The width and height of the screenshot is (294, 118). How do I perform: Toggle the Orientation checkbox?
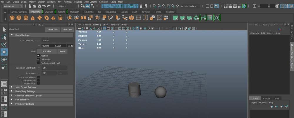[x=39, y=59]
